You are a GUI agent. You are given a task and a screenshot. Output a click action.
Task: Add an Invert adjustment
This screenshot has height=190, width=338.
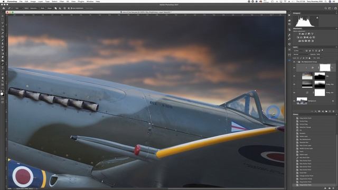click(x=299, y=41)
